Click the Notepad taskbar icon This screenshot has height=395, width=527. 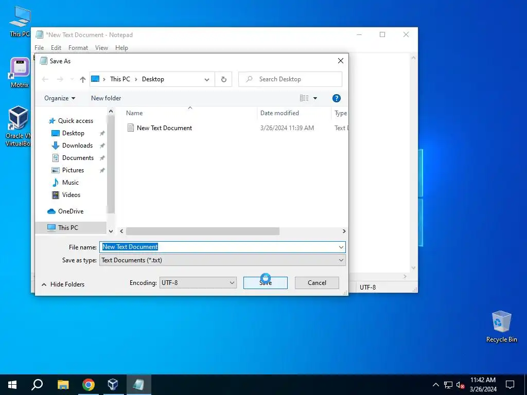[138, 385]
